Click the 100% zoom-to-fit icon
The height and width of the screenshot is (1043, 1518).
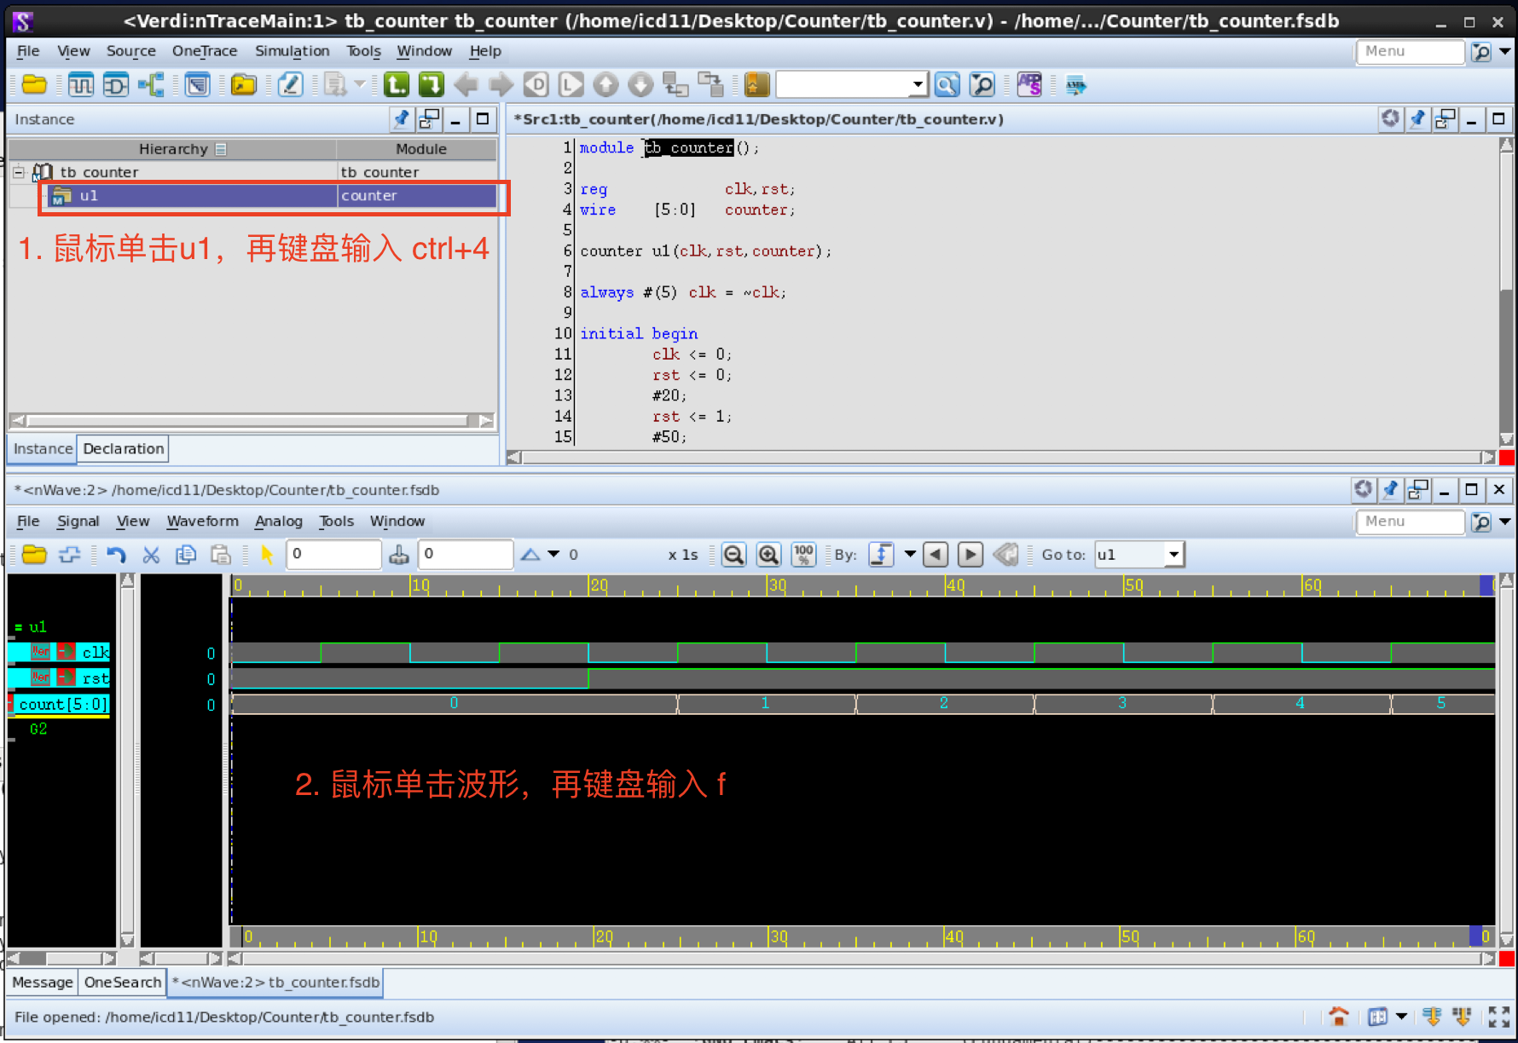802,554
